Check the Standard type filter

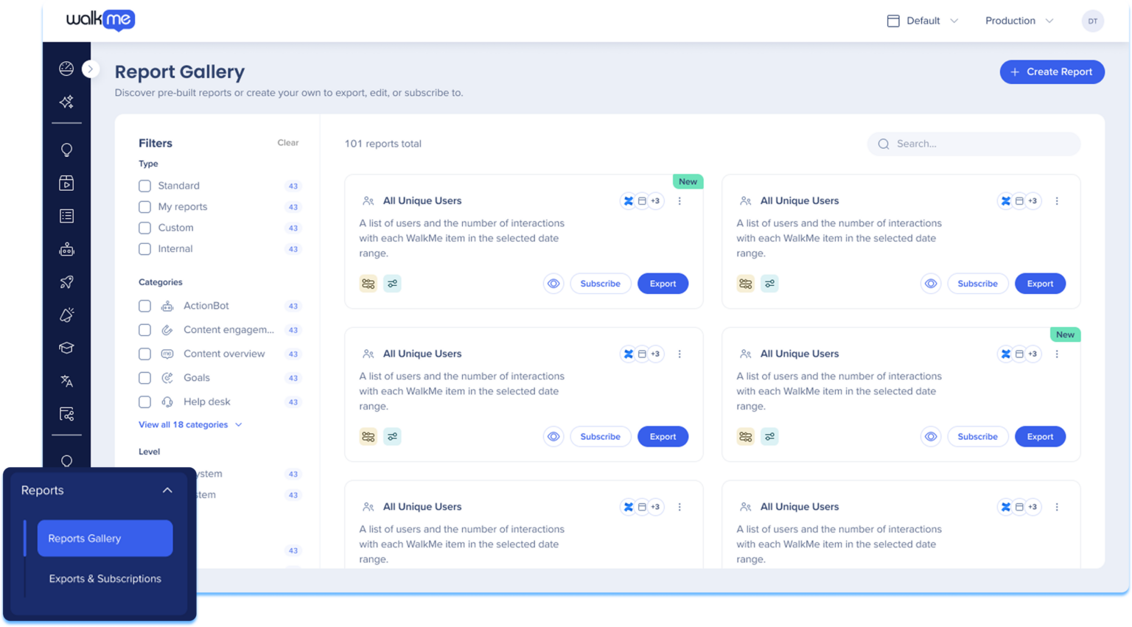coord(144,186)
